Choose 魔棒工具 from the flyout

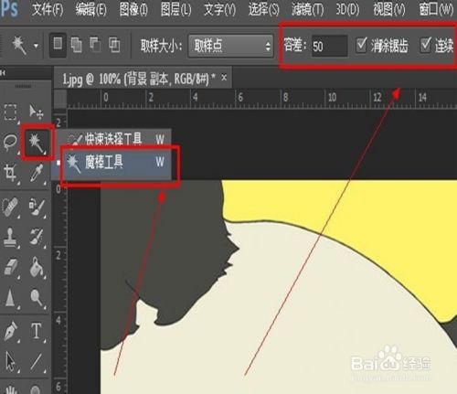(x=114, y=162)
